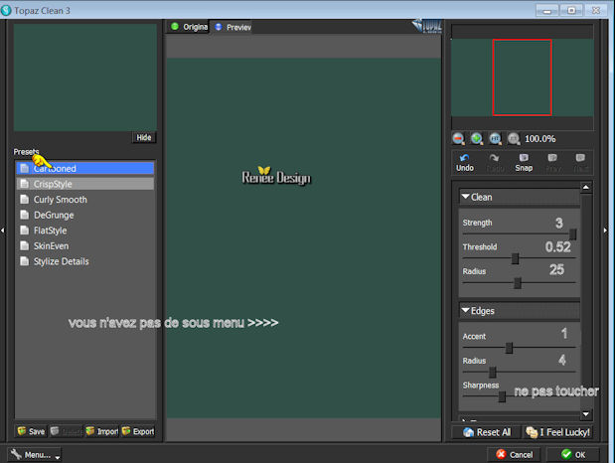The image size is (615, 463).
Task: Click the dimmed snapshot icon right of Snap
Action: 552,162
